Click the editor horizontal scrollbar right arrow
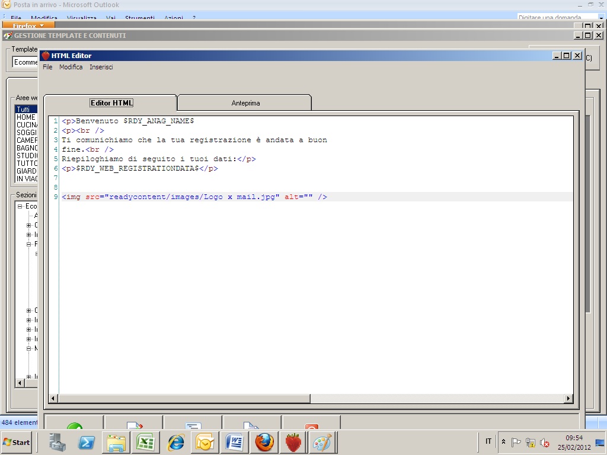The width and height of the screenshot is (607, 455). point(568,399)
